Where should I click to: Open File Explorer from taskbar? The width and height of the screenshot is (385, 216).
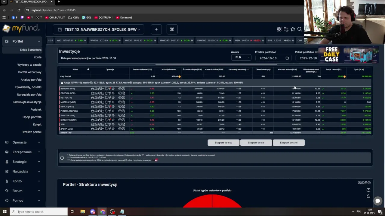click(x=83, y=212)
